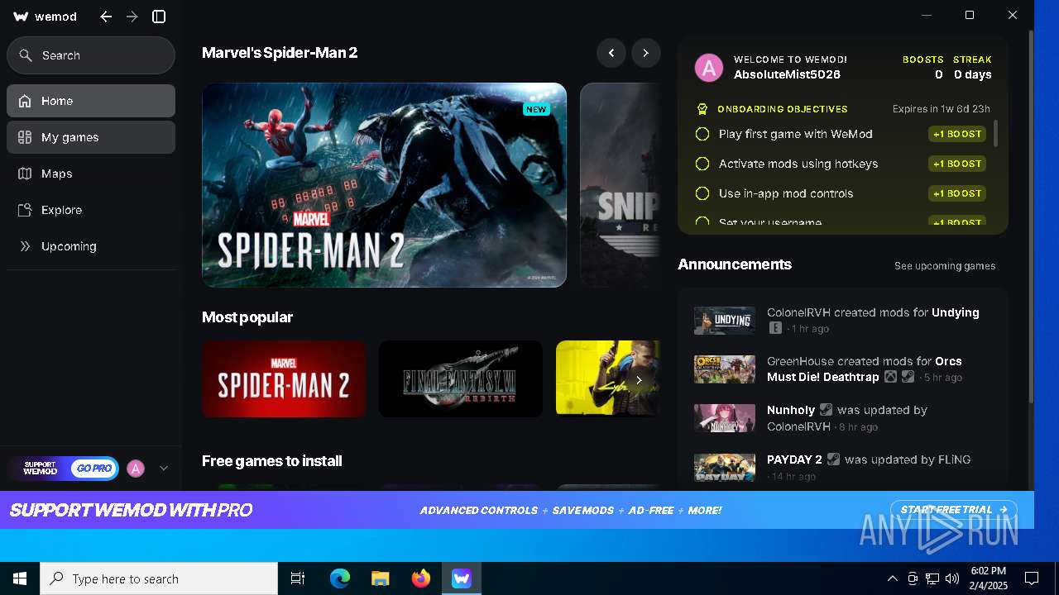Image resolution: width=1059 pixels, height=595 pixels.
Task: Click +1 BOOST for Play first game
Action: (957, 134)
